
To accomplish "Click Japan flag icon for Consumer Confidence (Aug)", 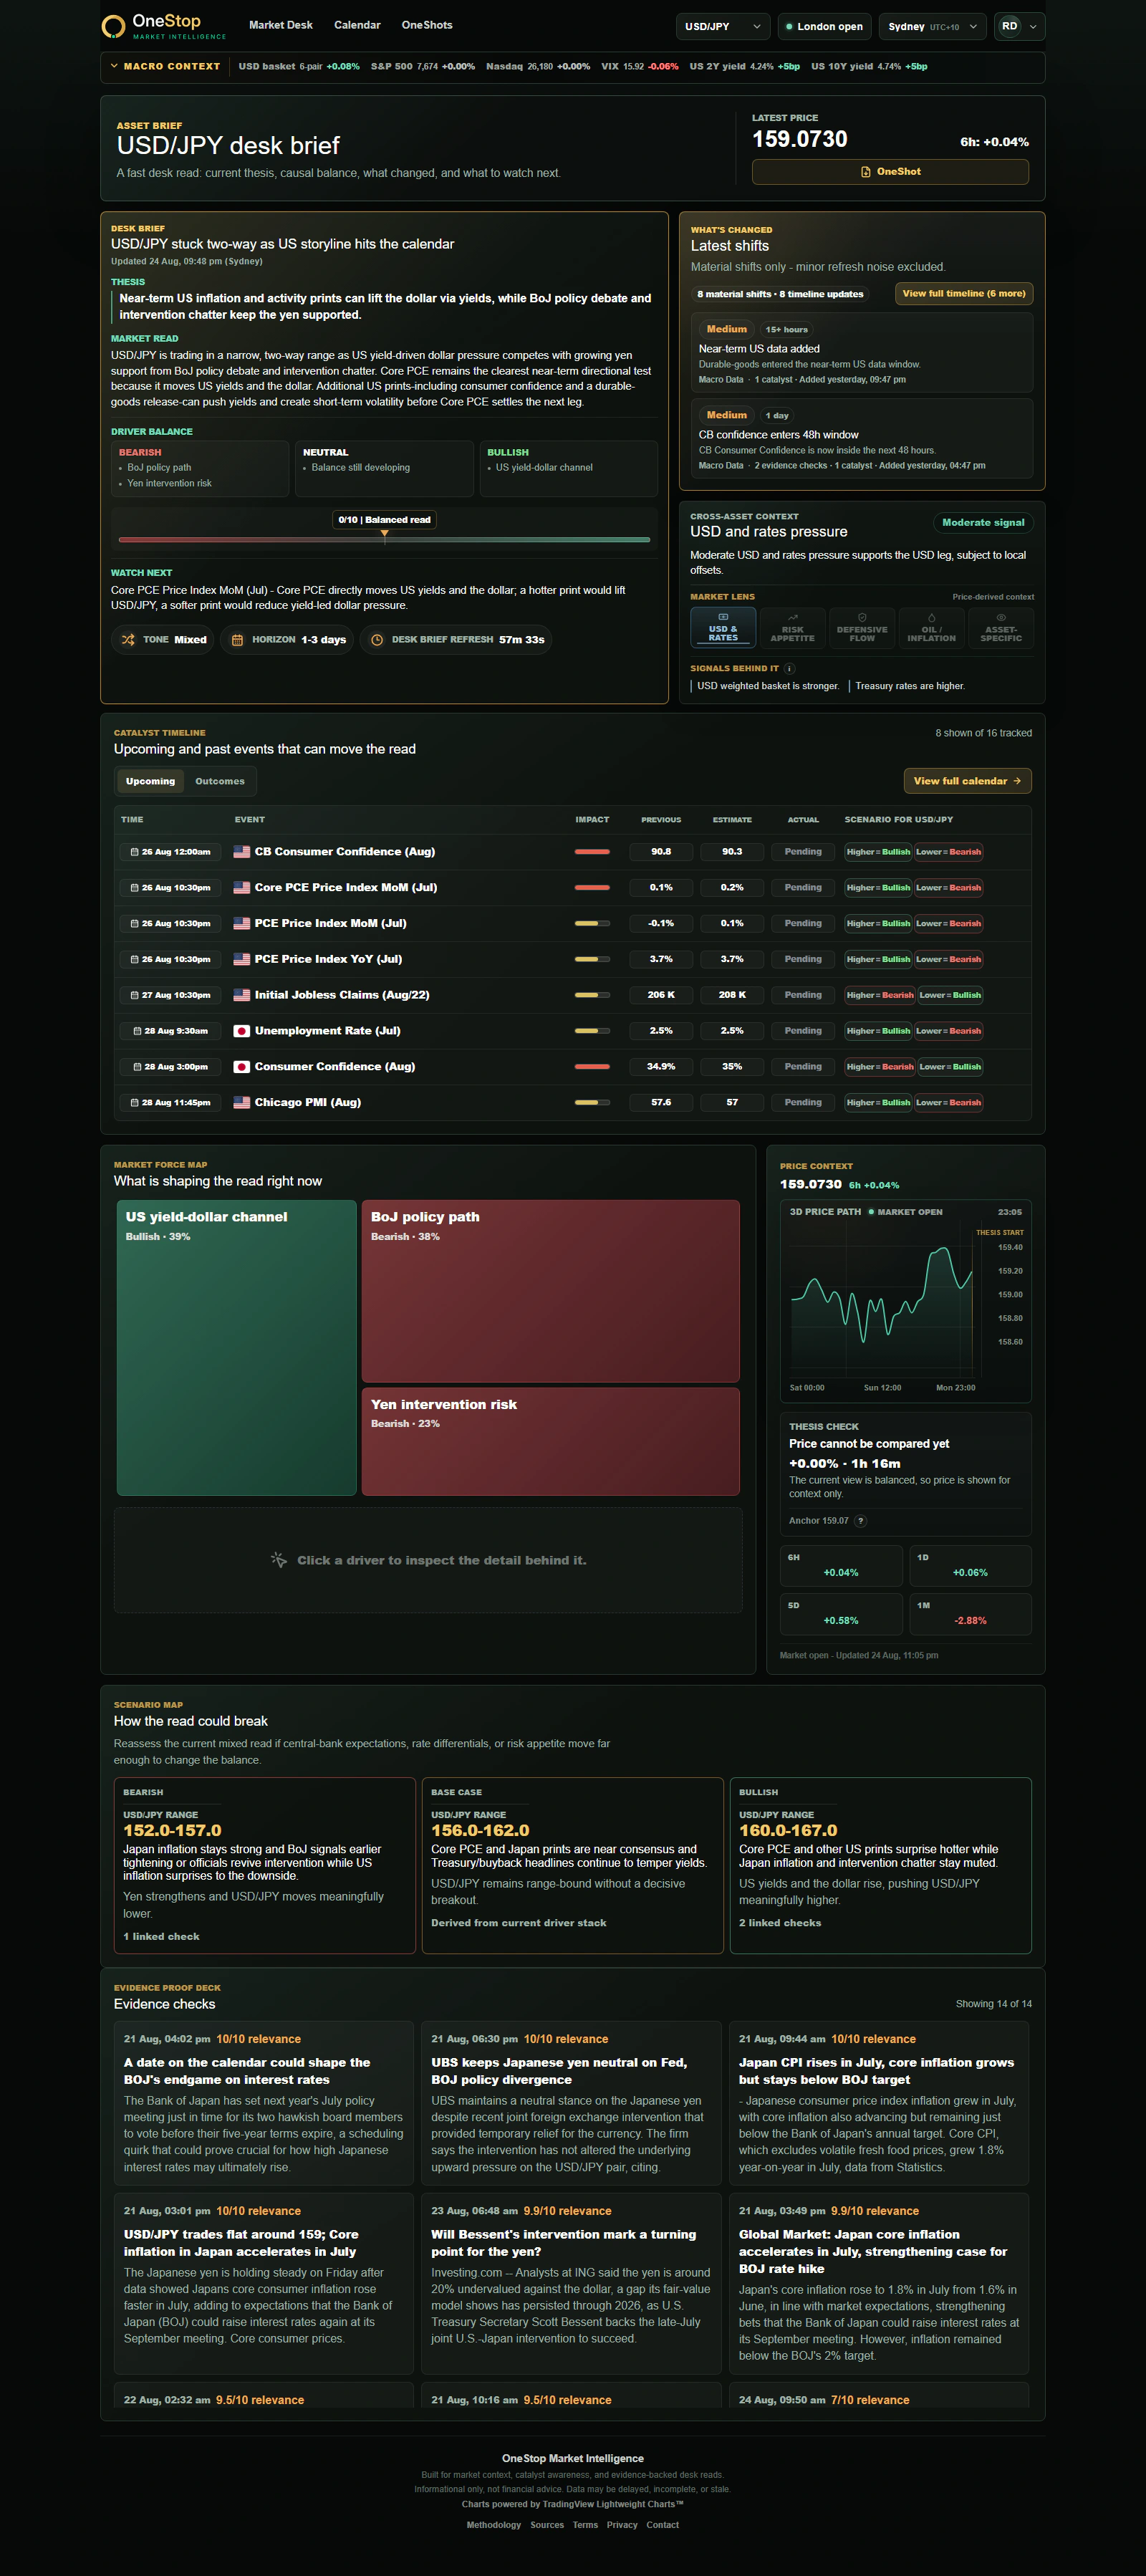I will tap(241, 1067).
